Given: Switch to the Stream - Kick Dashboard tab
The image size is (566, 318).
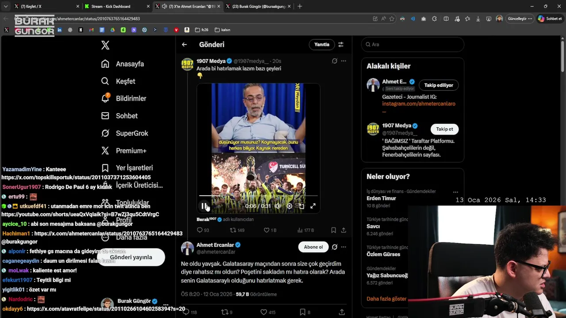Looking at the screenshot, I should [117, 6].
